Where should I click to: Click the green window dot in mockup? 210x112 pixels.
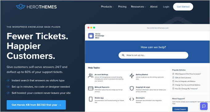click(x=94, y=28)
